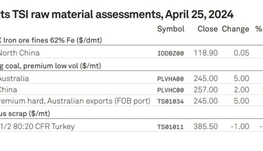Image resolution: width=263 pixels, height=151 pixels.
Task: Click the 'Australian exports (FOB port)' row label
Action: tap(99, 101)
